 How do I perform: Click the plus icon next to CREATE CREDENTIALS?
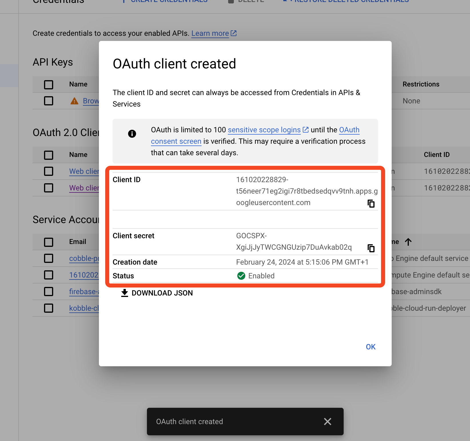(x=123, y=1)
